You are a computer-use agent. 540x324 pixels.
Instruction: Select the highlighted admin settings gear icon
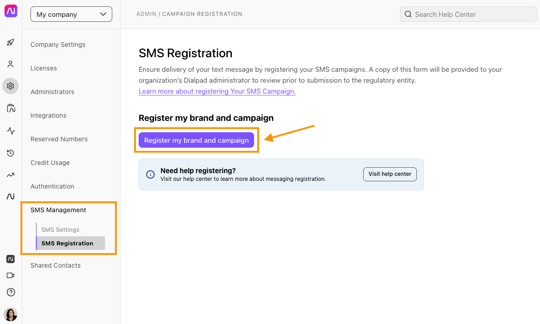coord(10,86)
